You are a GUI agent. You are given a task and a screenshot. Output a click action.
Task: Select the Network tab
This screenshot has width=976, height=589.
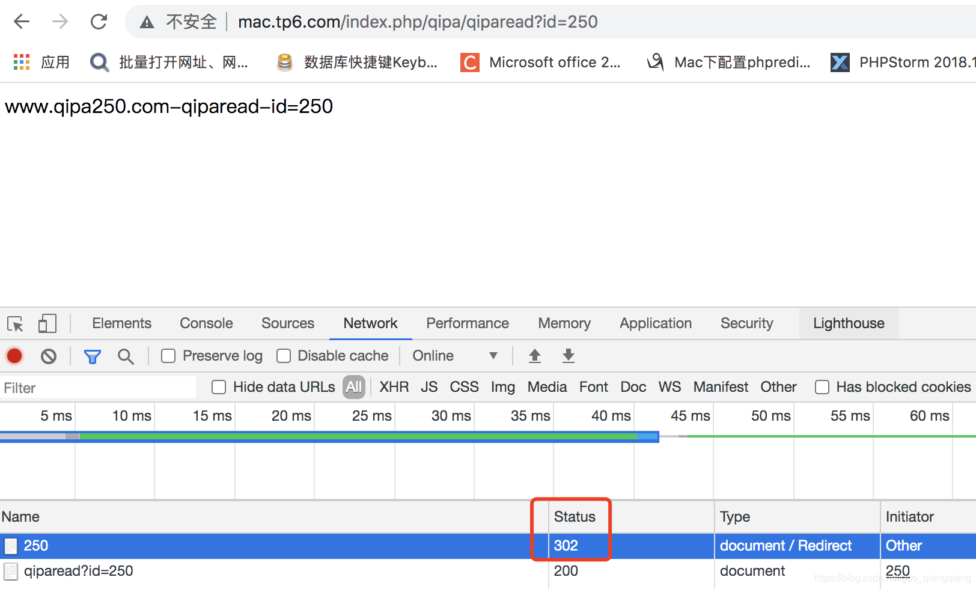point(370,323)
